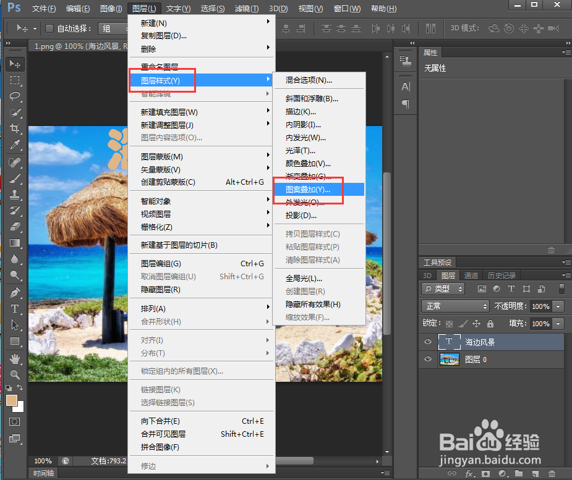Open the 不透明度 opacity dropdown arrow

(x=558, y=306)
